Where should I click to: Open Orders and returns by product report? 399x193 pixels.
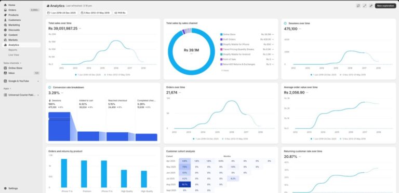[65, 151]
